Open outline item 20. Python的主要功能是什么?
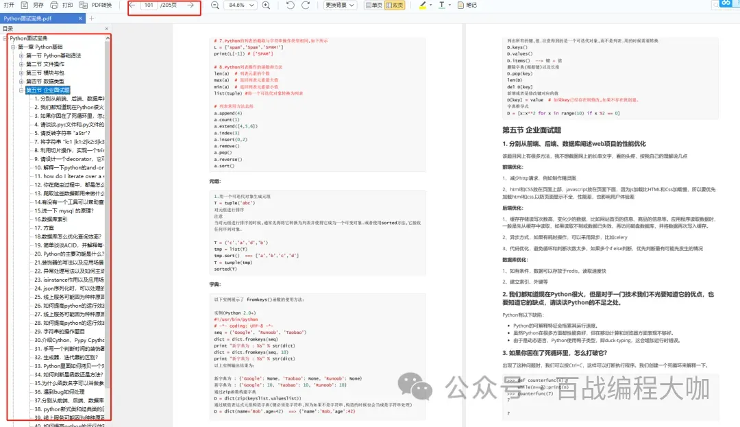The height and width of the screenshot is (427, 740). pos(69,254)
